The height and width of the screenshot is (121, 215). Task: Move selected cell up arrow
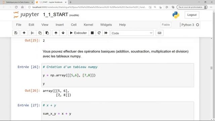pos(56,33)
